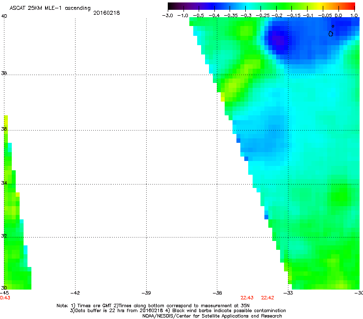Click the 0.0 color scale label
Image resolution: width=363 pixels, height=319 pixels.
click(338, 16)
